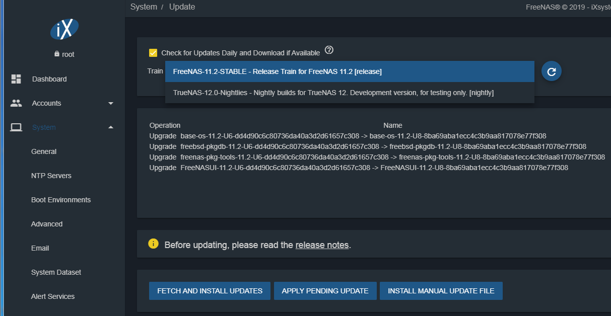Click the Name column header

coord(393,125)
